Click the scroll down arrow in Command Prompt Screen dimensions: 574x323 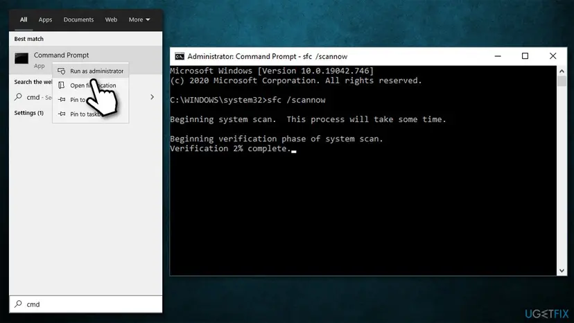(562, 270)
